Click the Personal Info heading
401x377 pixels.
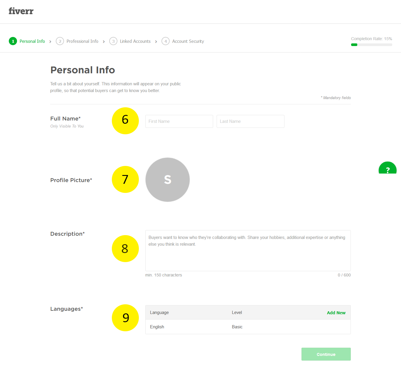[x=83, y=70]
